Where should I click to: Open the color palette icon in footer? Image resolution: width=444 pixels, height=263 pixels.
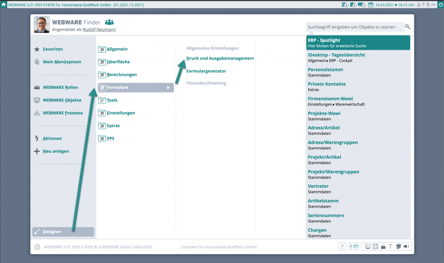coord(398,247)
